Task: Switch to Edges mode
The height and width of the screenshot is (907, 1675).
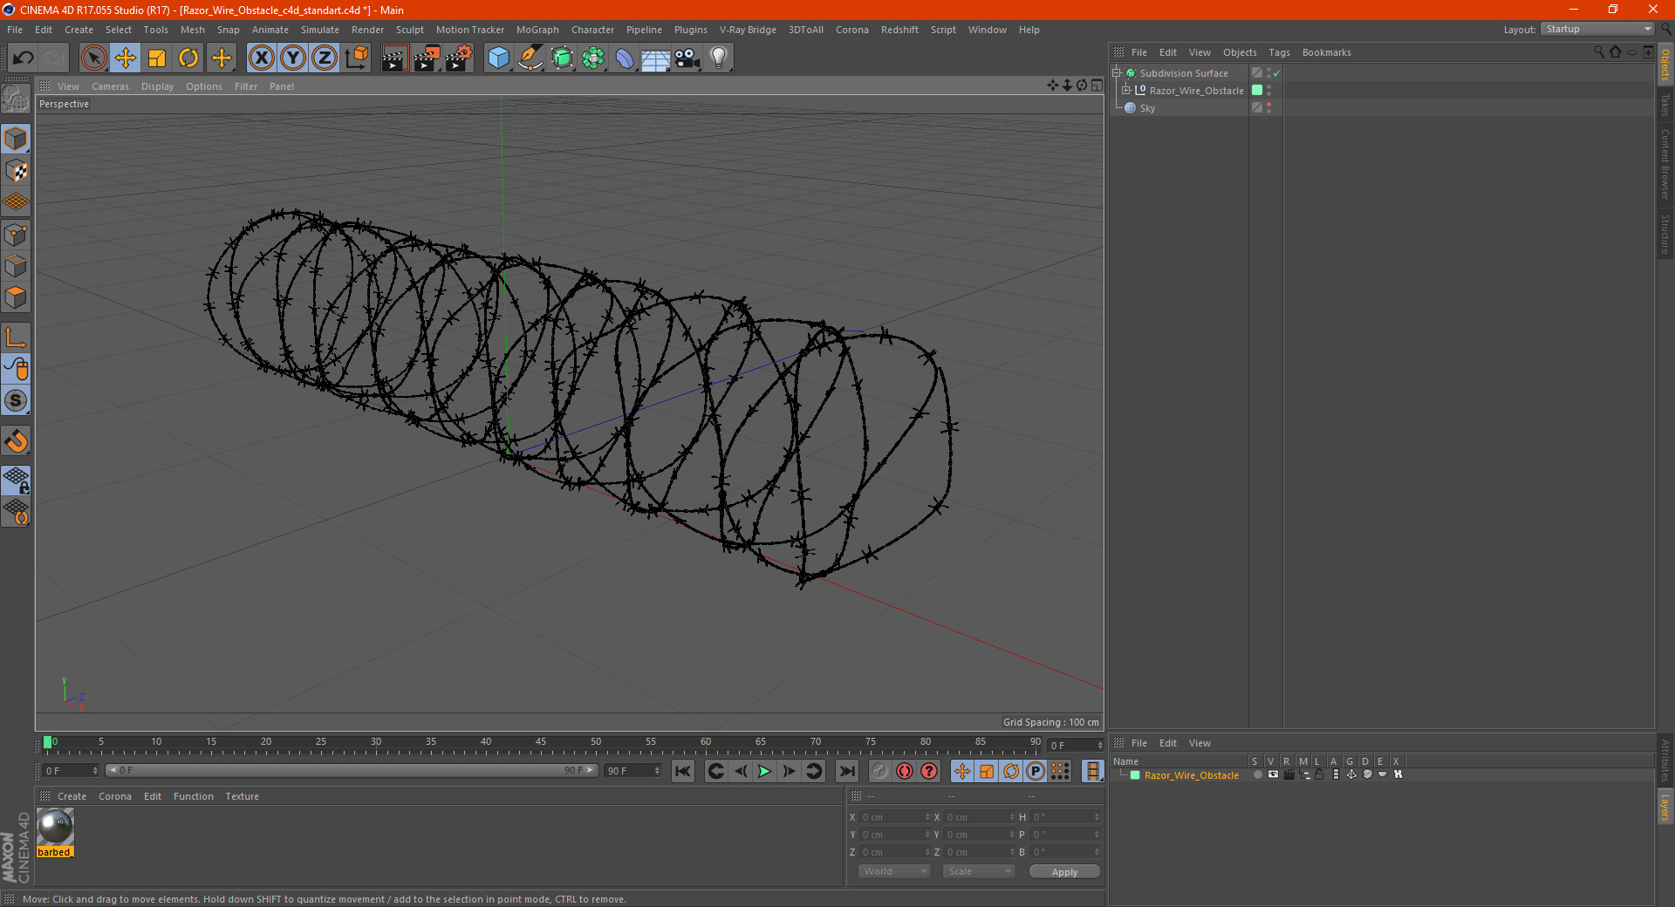Action: (x=16, y=266)
